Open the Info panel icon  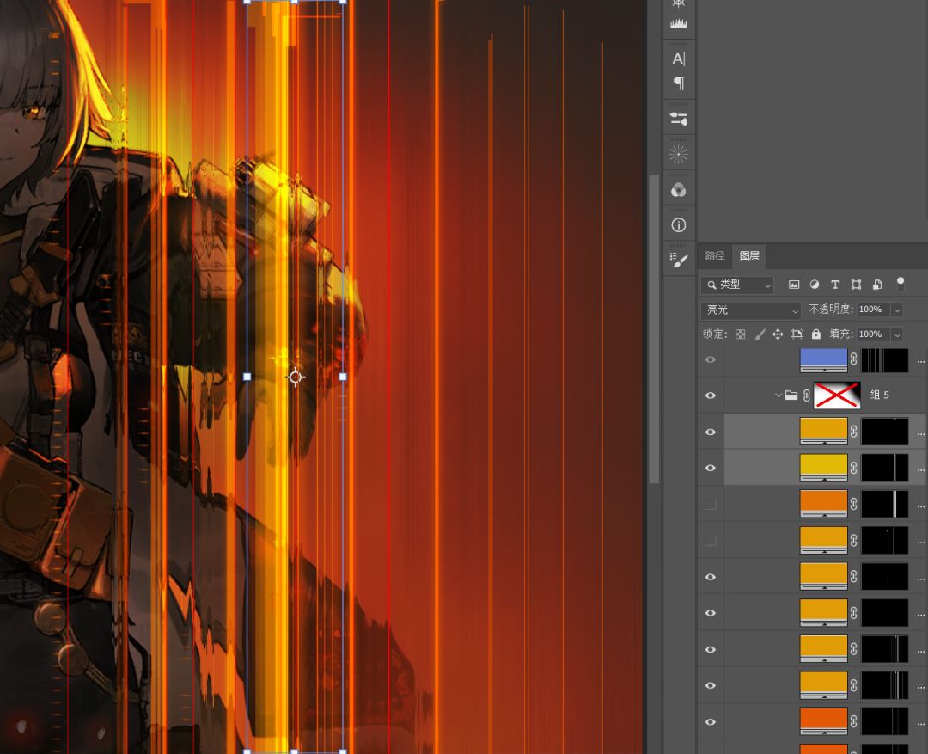click(x=678, y=224)
